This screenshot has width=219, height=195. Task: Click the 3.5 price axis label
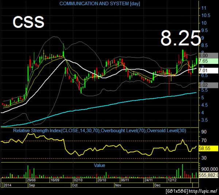[204, 120]
